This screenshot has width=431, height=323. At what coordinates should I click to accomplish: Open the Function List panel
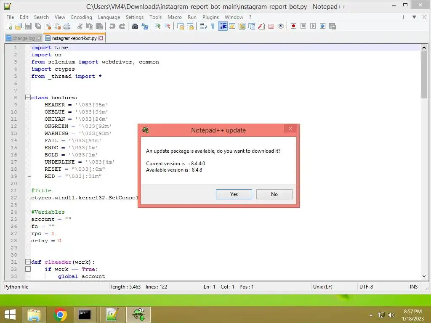[261, 26]
